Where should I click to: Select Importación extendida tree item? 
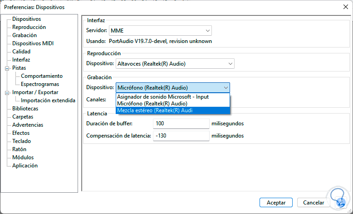click(48, 100)
